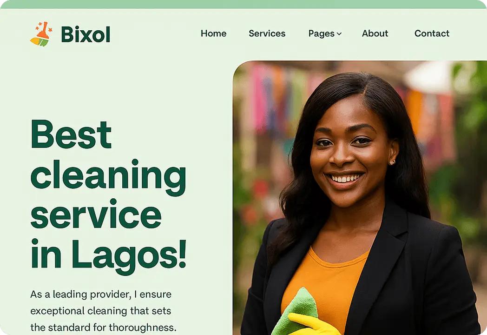
Task: Click the woman's earring in the photo
Action: [x=392, y=162]
